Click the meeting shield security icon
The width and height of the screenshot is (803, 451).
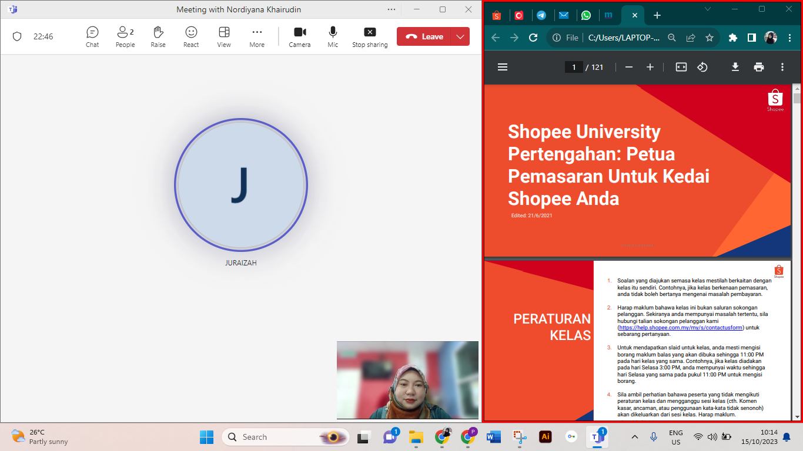coord(17,36)
